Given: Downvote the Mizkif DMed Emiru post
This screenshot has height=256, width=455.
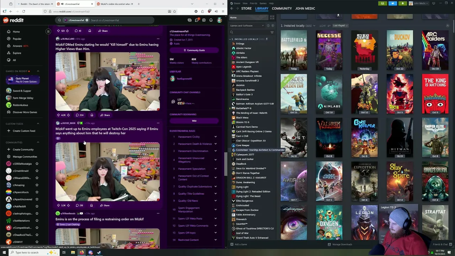Looking at the screenshot, I should click(x=68, y=115).
